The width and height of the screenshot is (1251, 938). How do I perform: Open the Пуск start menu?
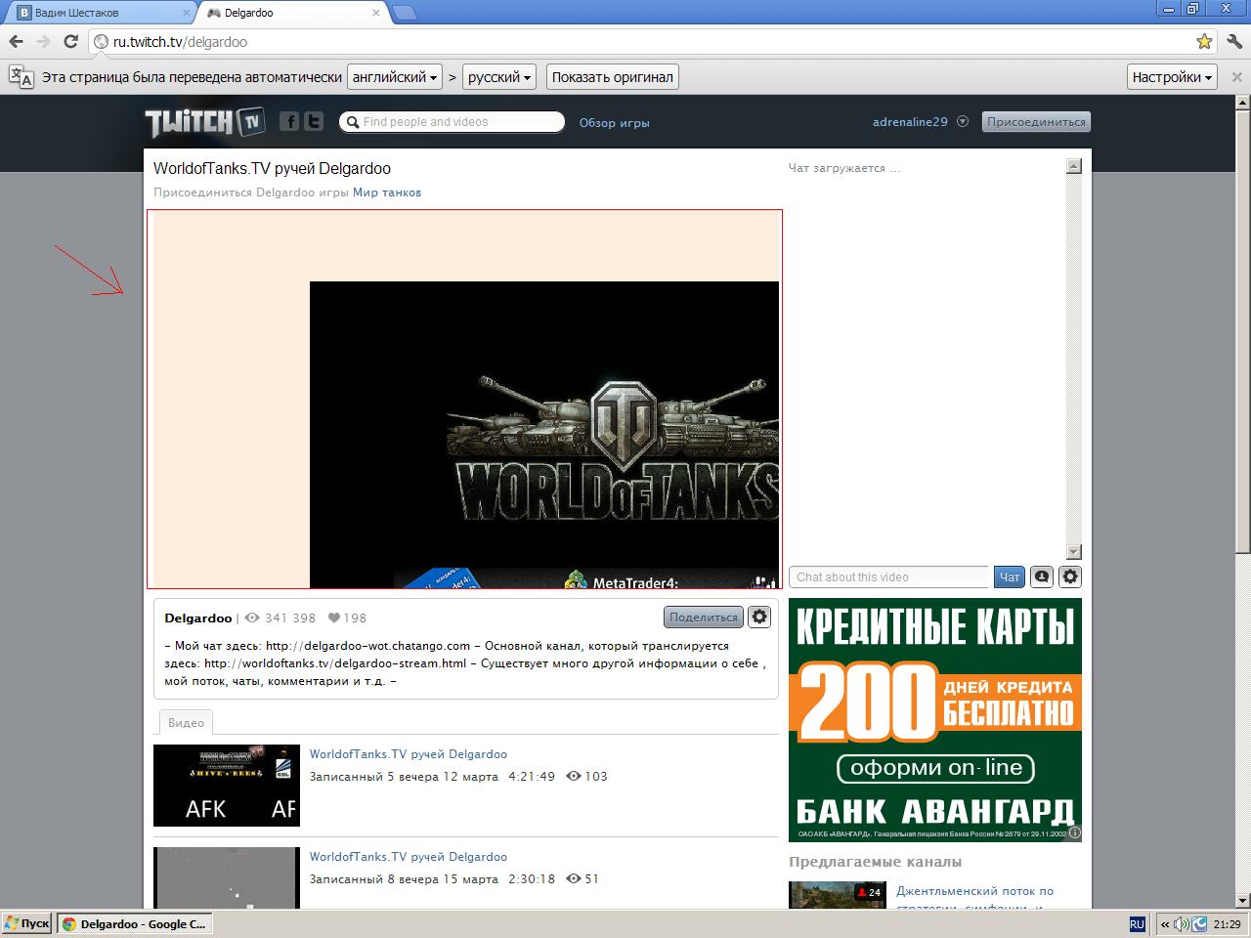pos(27,923)
